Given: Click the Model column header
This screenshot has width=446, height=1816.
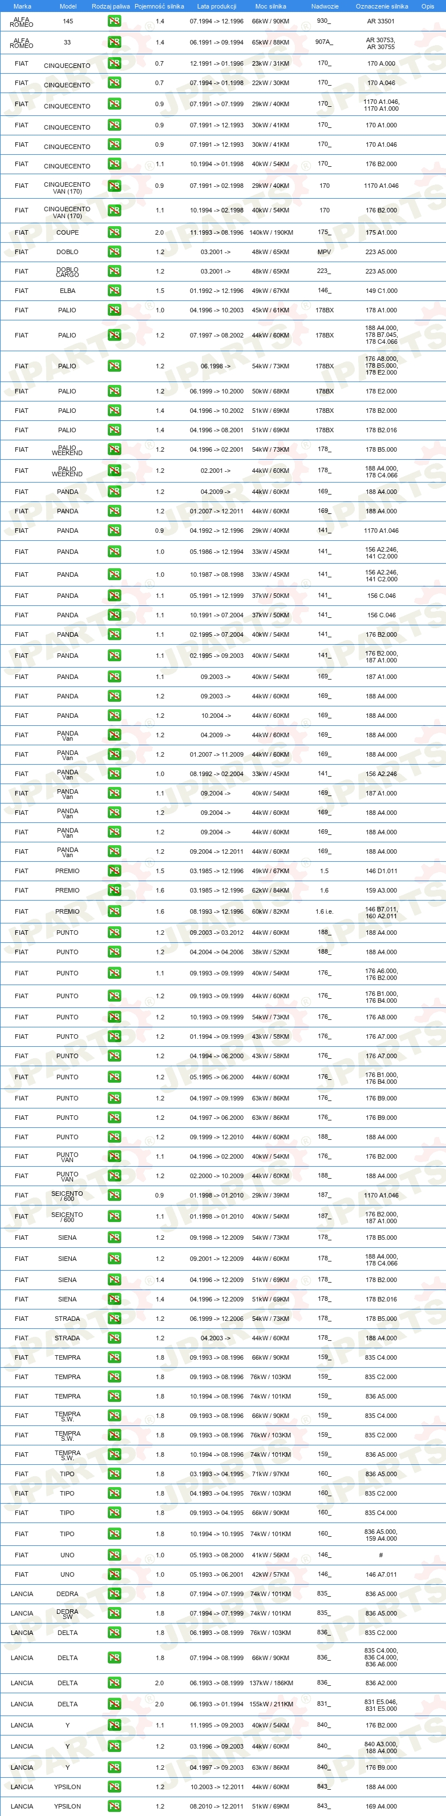Looking at the screenshot, I should [x=68, y=6].
